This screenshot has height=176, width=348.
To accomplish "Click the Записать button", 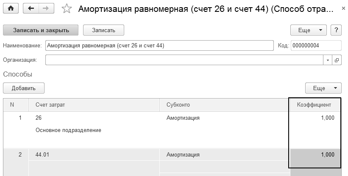I will pos(103,30).
